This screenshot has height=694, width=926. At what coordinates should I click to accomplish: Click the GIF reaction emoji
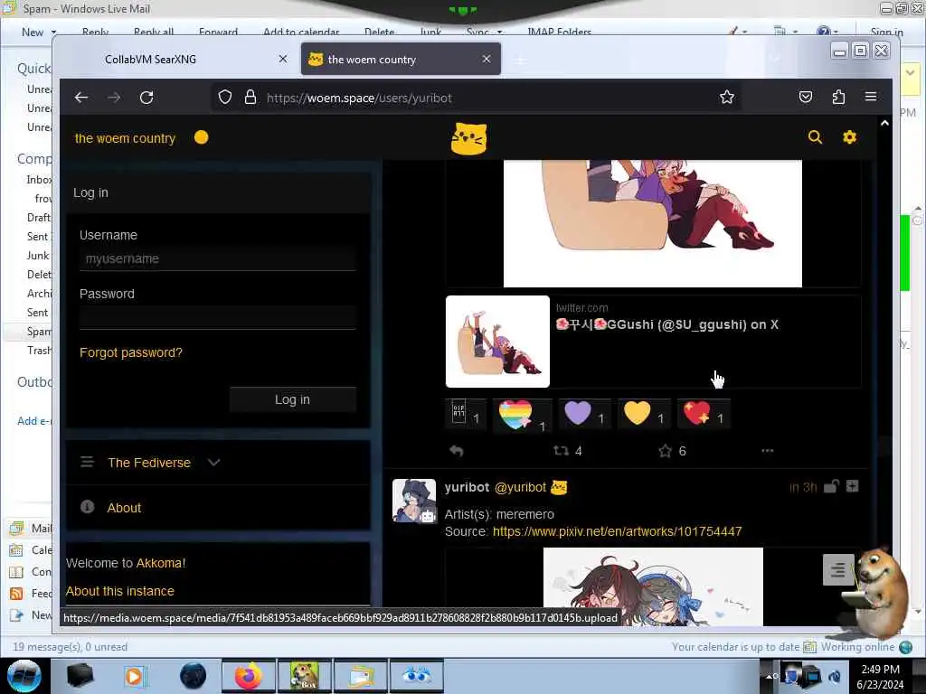click(466, 413)
